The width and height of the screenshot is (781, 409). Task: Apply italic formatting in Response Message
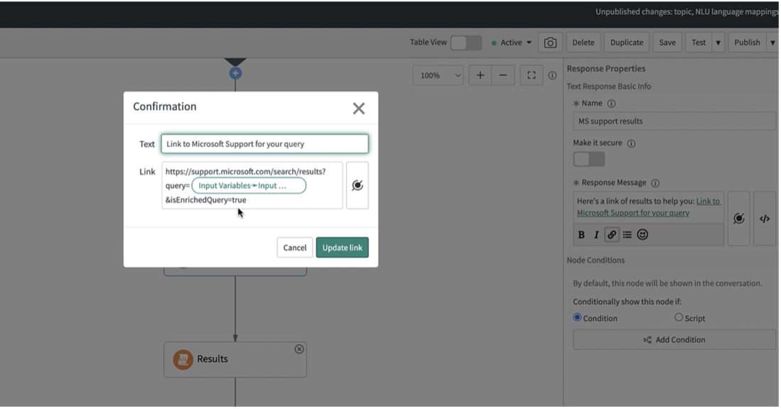596,234
